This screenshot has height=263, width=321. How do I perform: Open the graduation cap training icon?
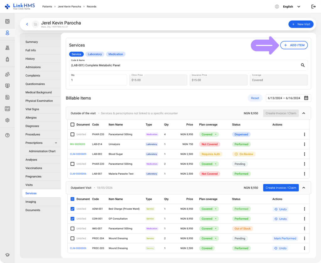pos(8,255)
